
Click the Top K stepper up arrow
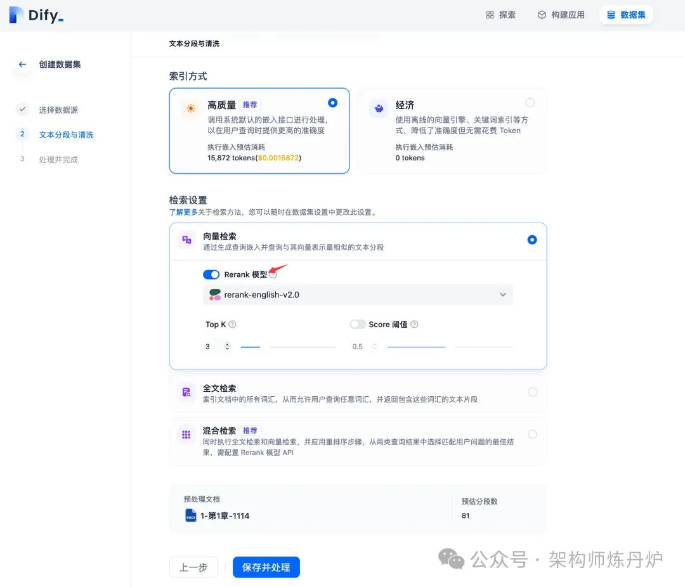[x=226, y=344]
